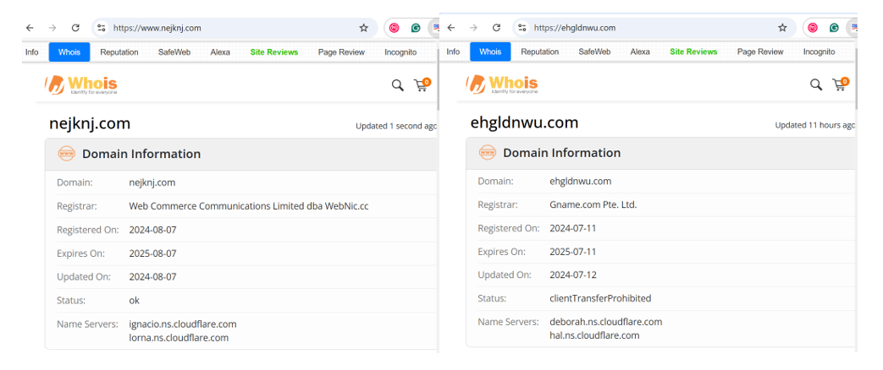The image size is (883, 370).
Task: Click the address bar showing www.nejknj.com
Action: [229, 28]
